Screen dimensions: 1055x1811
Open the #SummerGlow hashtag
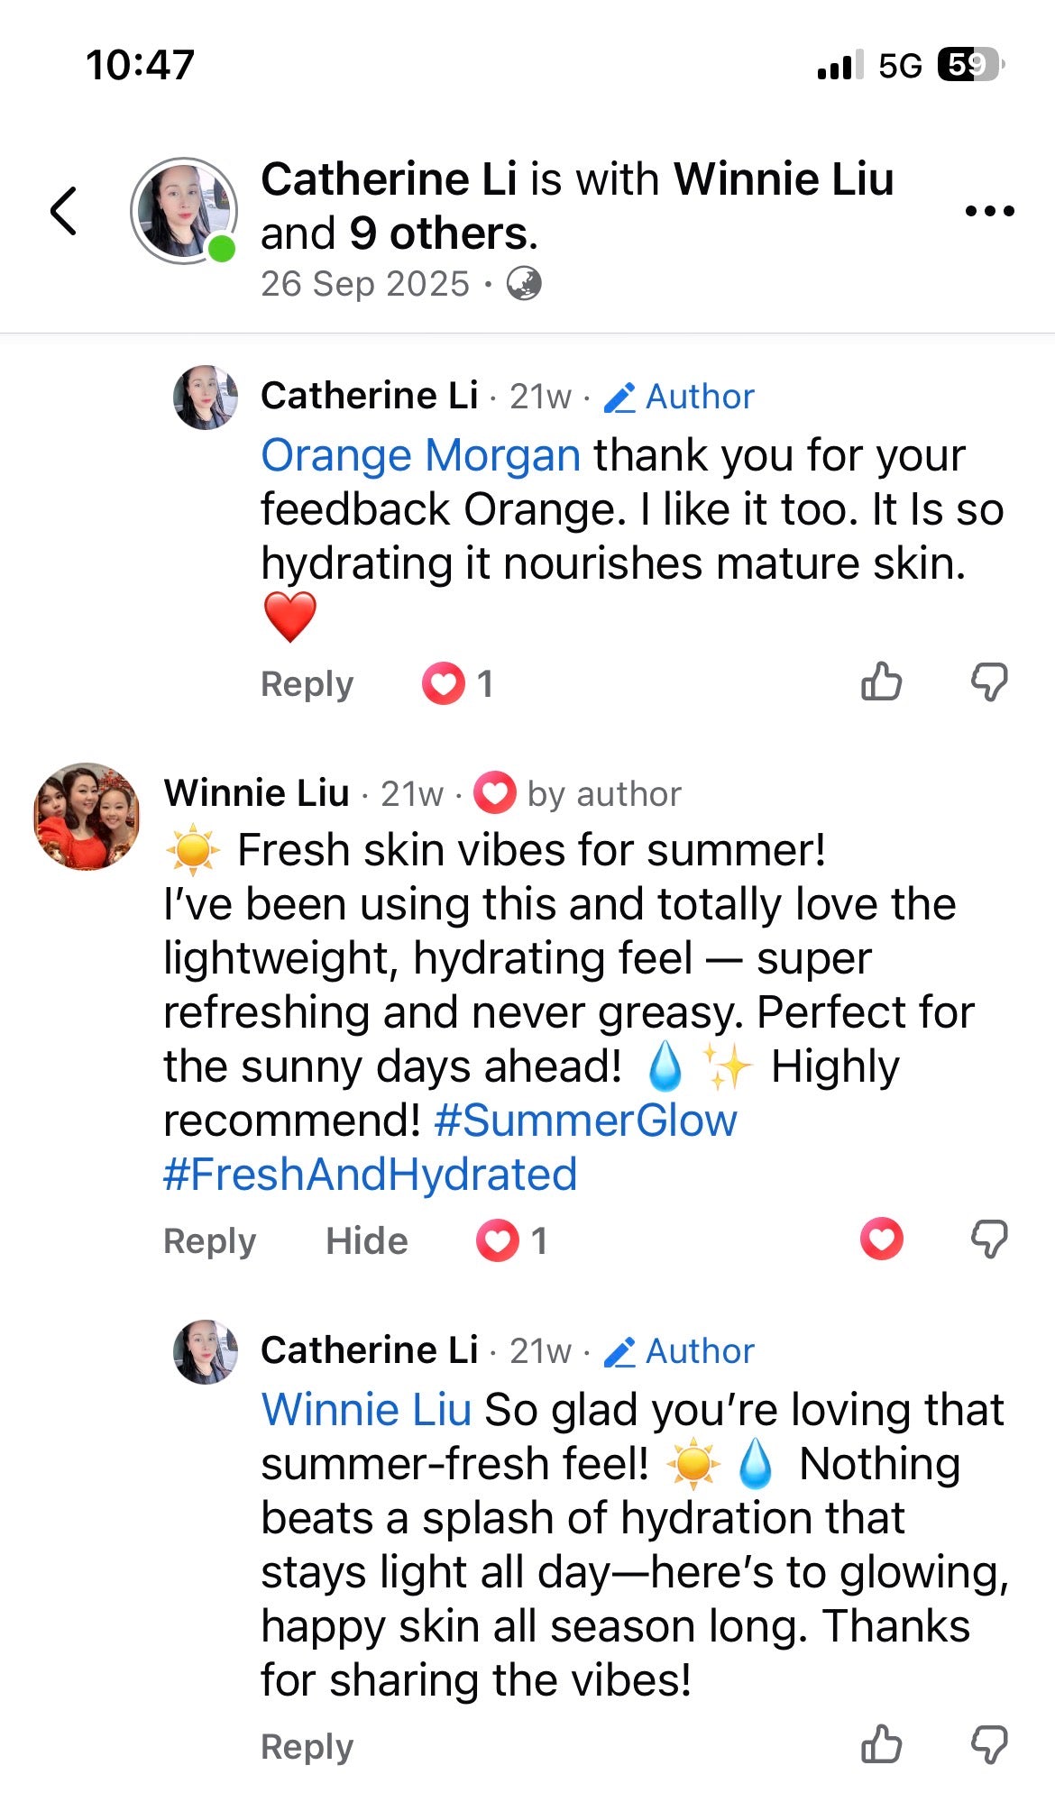[585, 1120]
